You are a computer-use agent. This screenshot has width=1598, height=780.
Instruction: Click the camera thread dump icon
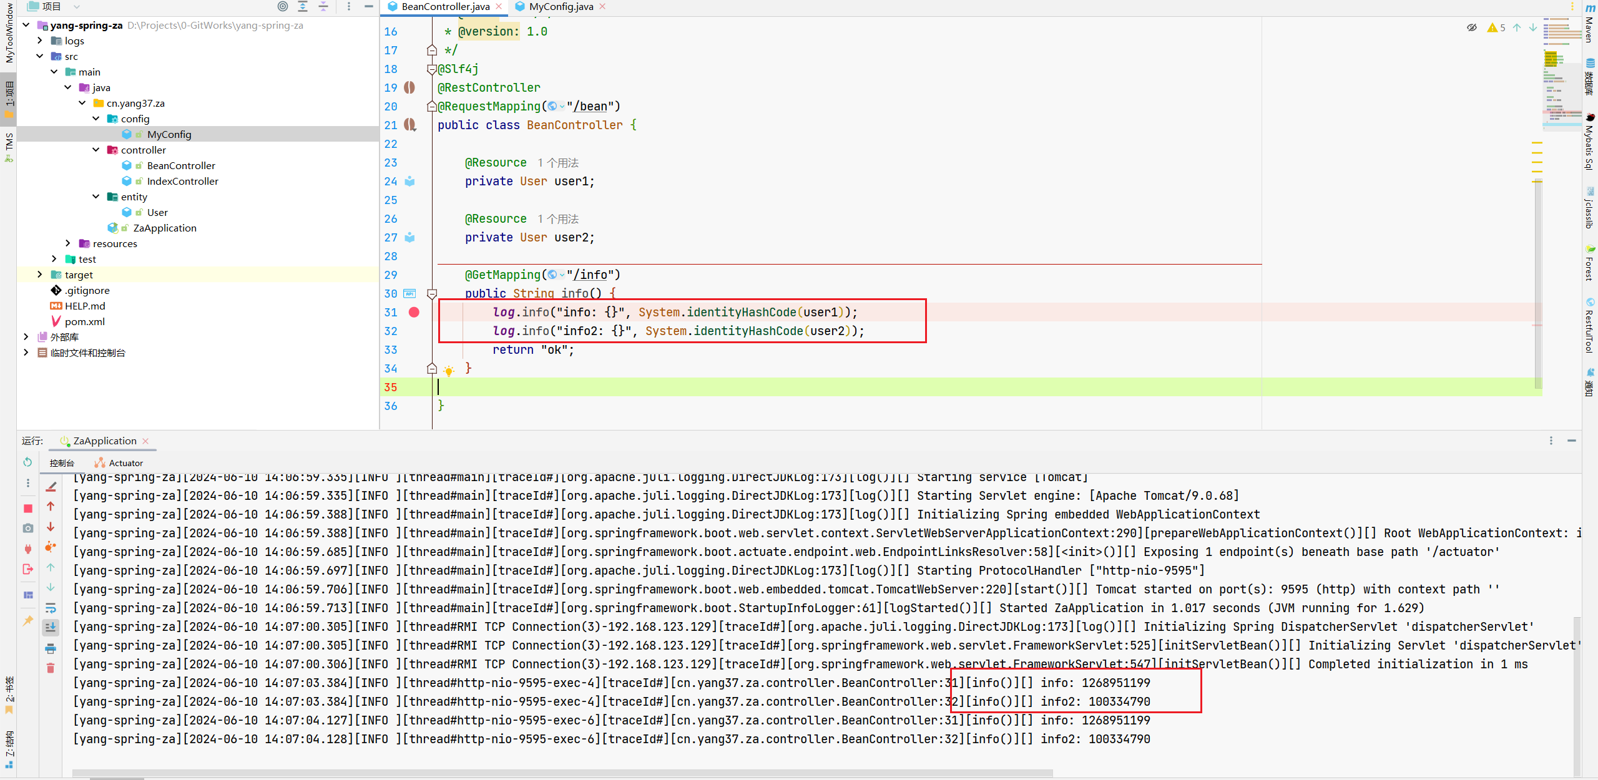[x=28, y=529]
